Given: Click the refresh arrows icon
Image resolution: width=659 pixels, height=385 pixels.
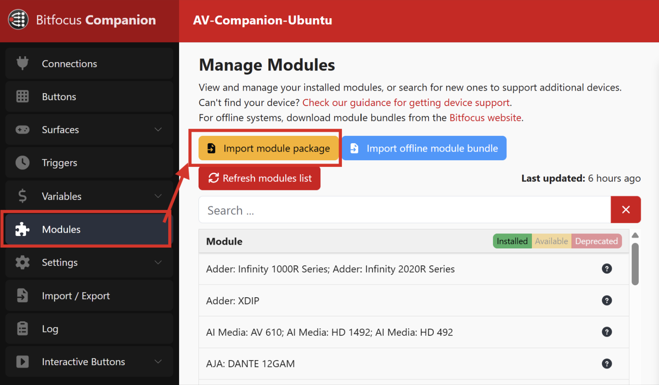Looking at the screenshot, I should [x=213, y=178].
